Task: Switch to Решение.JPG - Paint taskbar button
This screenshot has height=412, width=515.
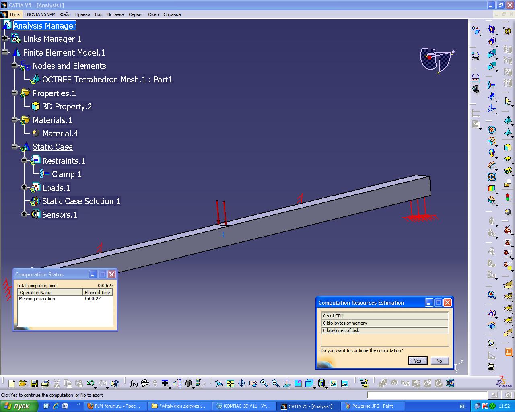Action: click(373, 406)
